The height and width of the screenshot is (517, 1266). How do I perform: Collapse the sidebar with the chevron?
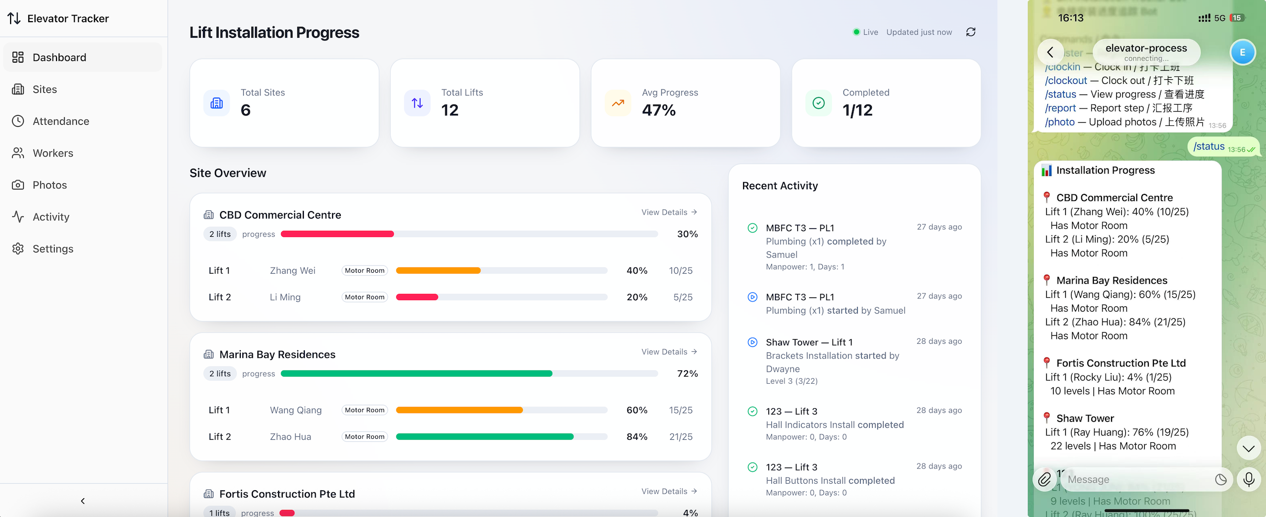82,501
